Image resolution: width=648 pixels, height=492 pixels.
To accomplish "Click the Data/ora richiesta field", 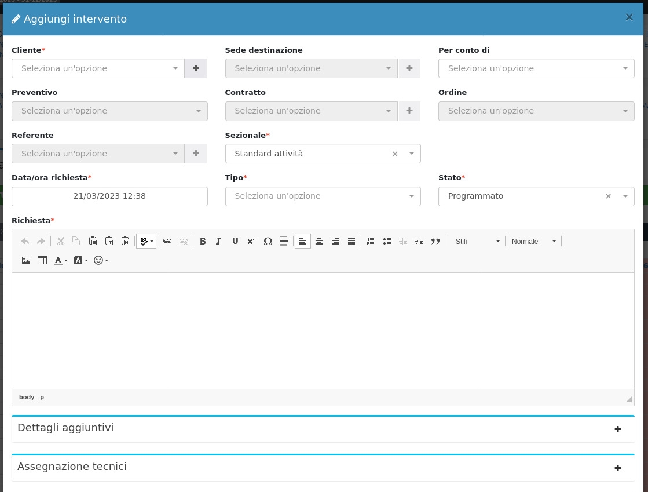I will pos(109,196).
